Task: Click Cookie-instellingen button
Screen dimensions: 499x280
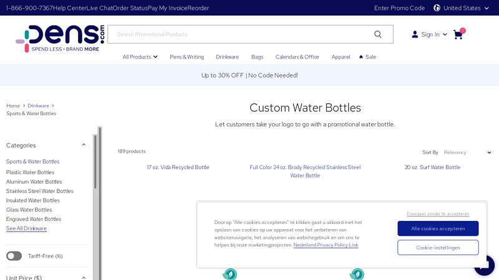Action: click(x=438, y=248)
